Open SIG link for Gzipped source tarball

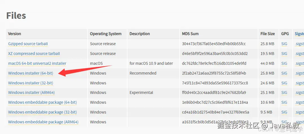coord(284,44)
